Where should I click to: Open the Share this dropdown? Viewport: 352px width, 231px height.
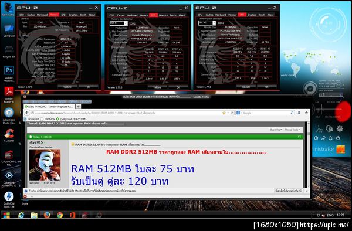click(x=276, y=130)
